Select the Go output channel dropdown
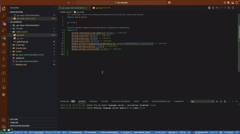This screenshot has width=240, height=134. coord(202,101)
